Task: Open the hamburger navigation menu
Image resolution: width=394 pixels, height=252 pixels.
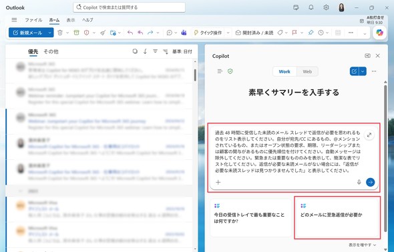Action: click(x=14, y=20)
